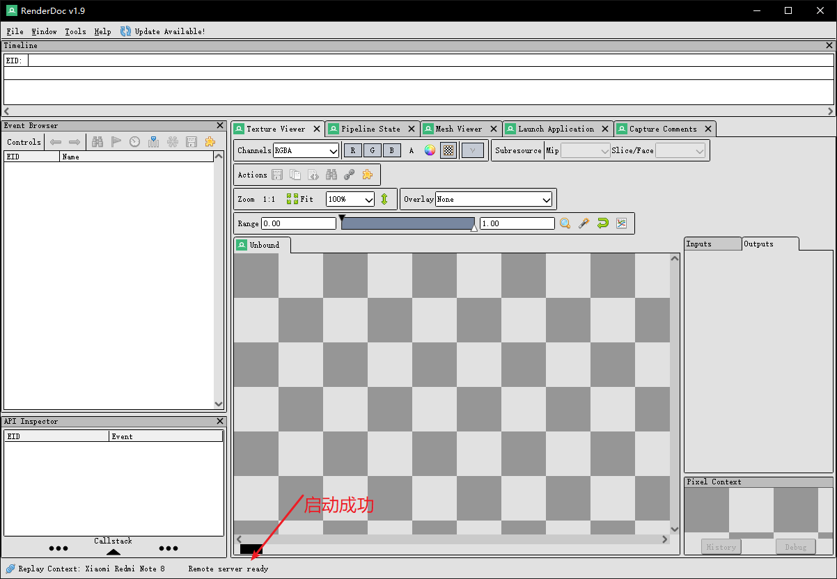Select the magnifier icon beside the Range field
The width and height of the screenshot is (837, 579).
[565, 223]
